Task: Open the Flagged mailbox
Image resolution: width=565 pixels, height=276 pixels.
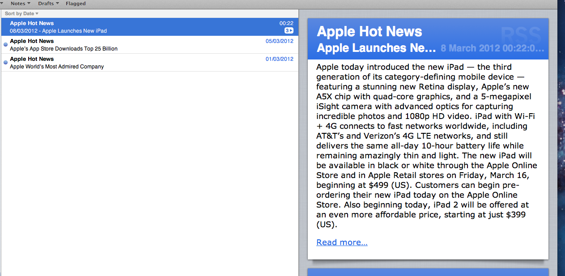Action: (76, 4)
